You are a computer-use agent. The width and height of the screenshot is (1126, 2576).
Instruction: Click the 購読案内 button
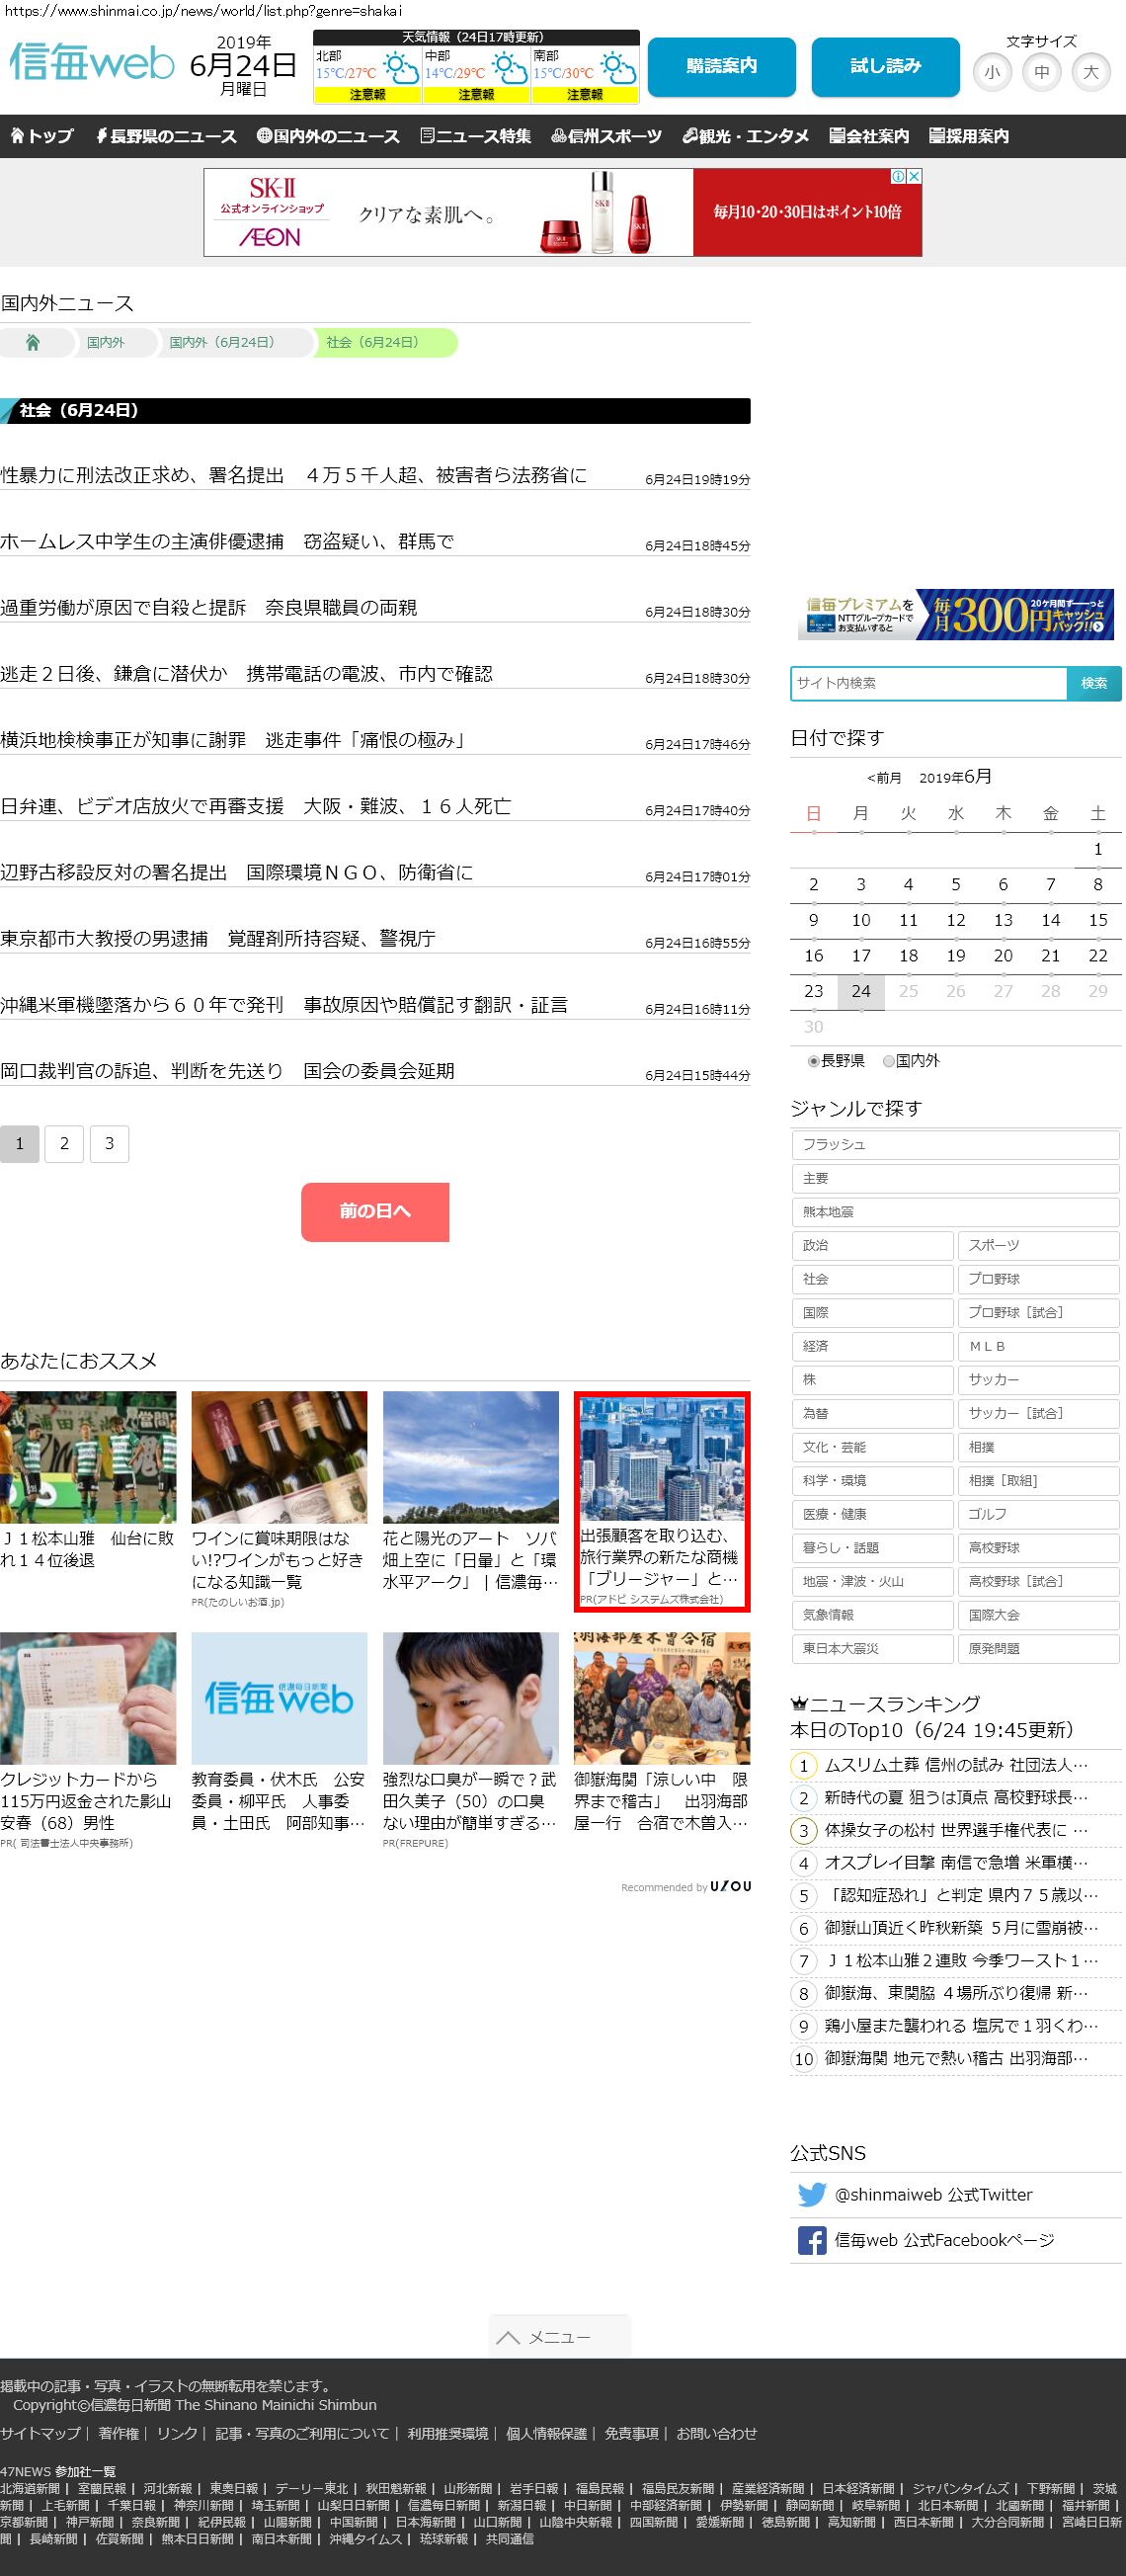(x=722, y=67)
